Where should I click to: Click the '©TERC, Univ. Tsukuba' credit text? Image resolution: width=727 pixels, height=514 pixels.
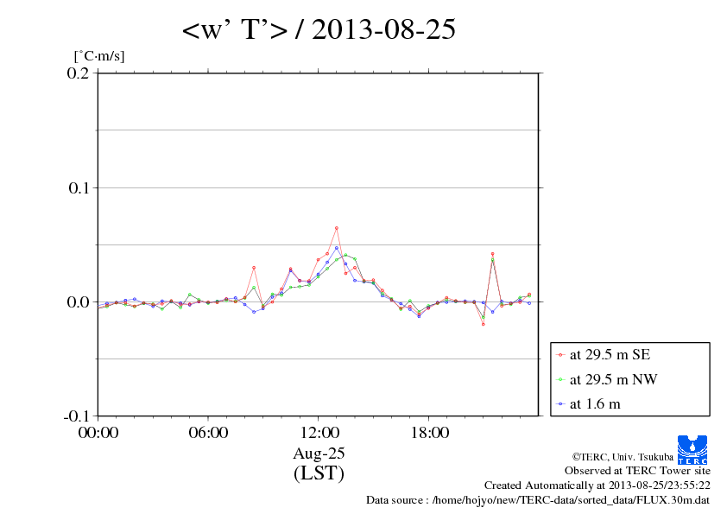[623, 457]
